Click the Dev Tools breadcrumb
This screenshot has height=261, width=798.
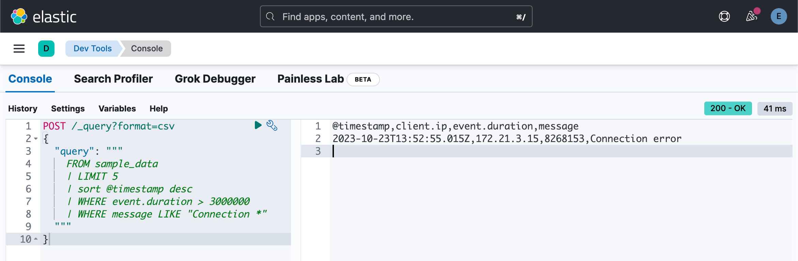tap(92, 49)
